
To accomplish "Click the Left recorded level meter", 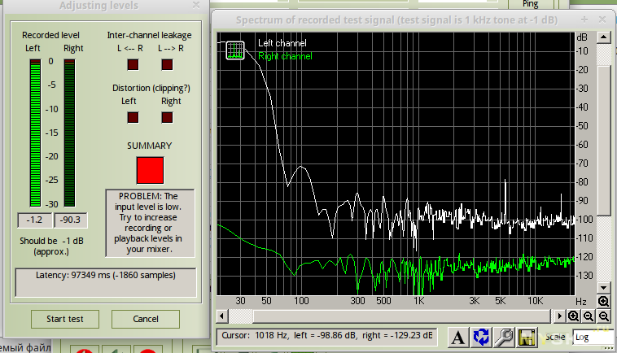I will [36, 133].
